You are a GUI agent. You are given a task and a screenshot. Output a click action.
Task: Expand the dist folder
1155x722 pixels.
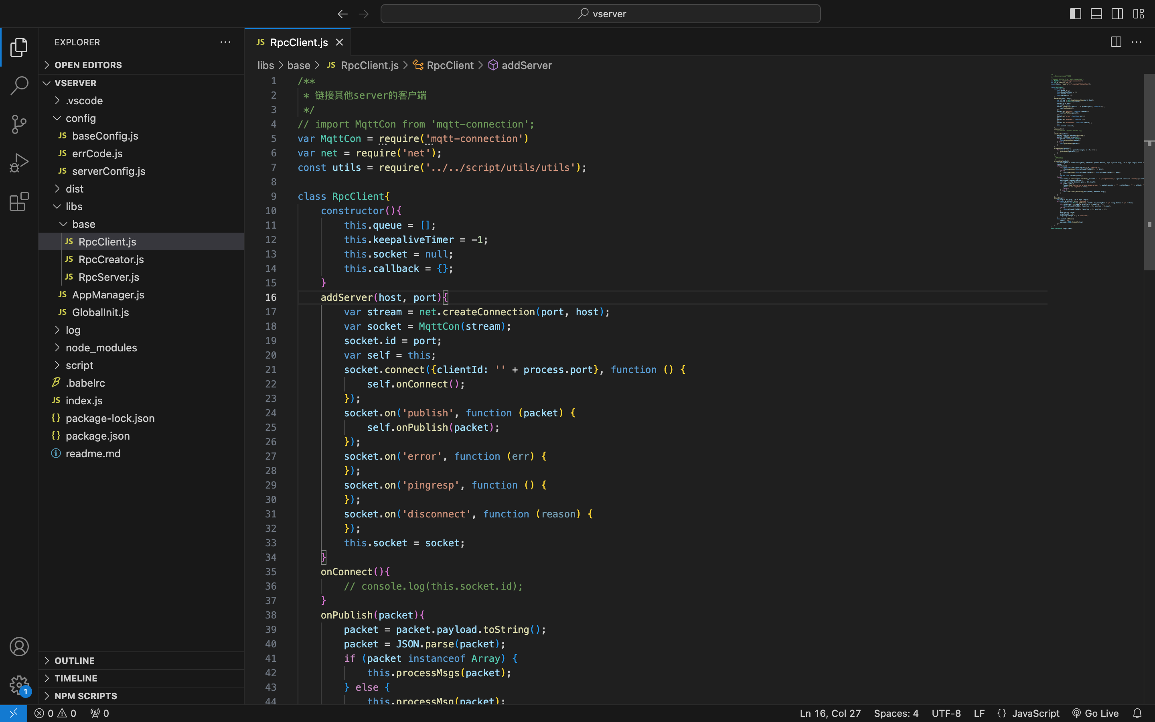tap(141, 189)
